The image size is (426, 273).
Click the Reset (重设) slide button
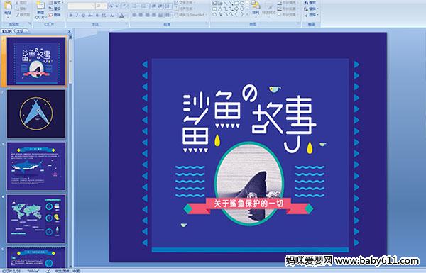point(55,9)
